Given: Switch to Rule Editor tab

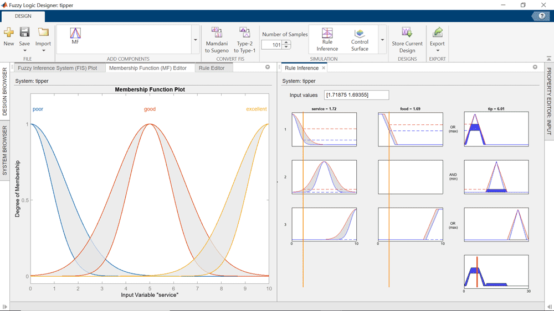Looking at the screenshot, I should [x=211, y=68].
